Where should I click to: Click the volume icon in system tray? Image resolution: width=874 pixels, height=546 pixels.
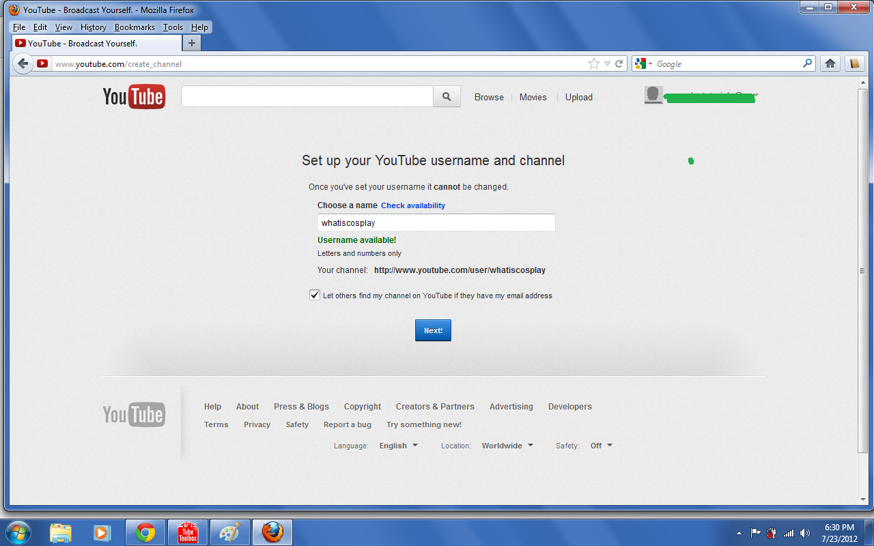tap(805, 533)
